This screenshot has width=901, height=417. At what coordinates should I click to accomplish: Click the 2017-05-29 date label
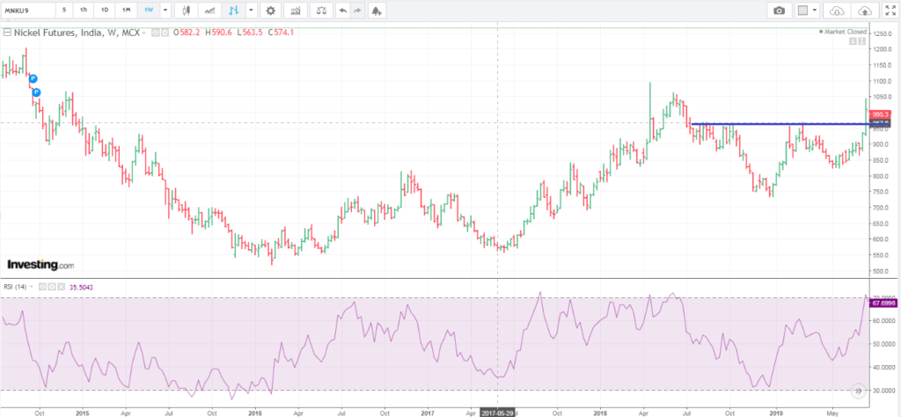(x=498, y=413)
